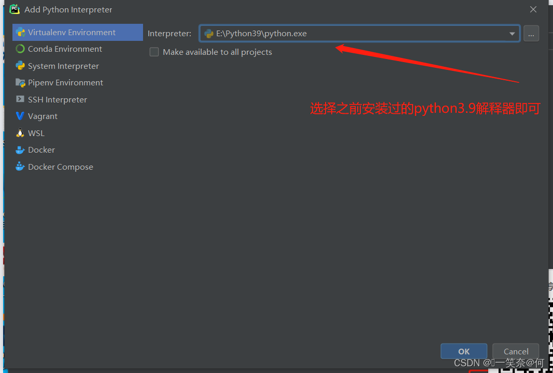The width and height of the screenshot is (553, 373).
Task: Click the Docker Compose whale icon
Action: click(20, 167)
